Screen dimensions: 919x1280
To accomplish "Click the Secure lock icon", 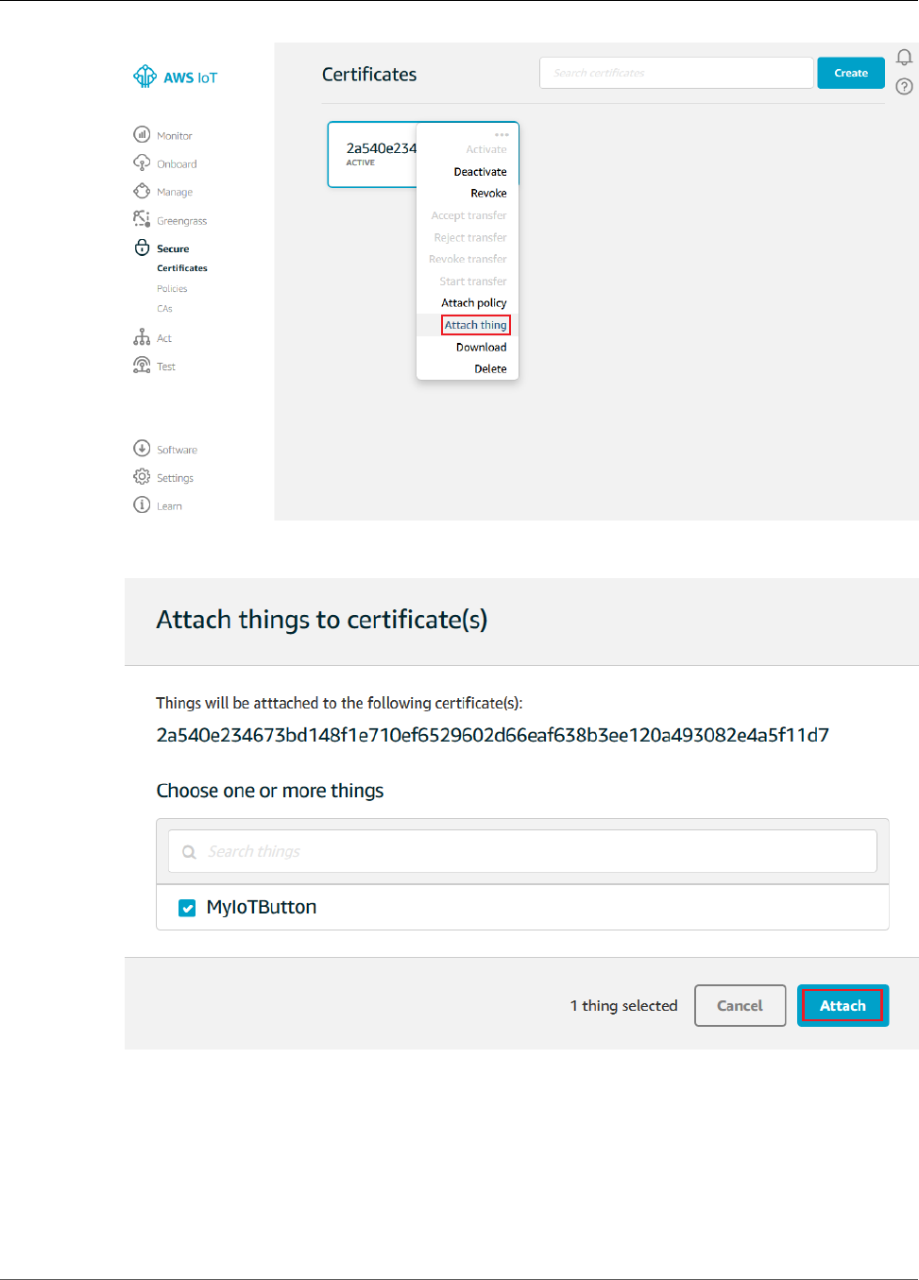I will (x=142, y=247).
